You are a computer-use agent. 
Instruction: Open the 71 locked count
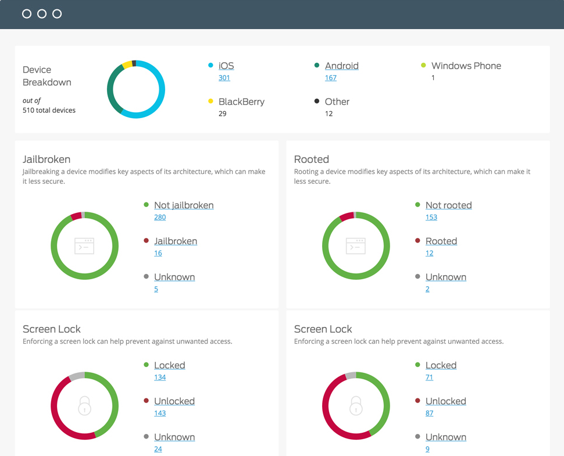[x=430, y=377]
